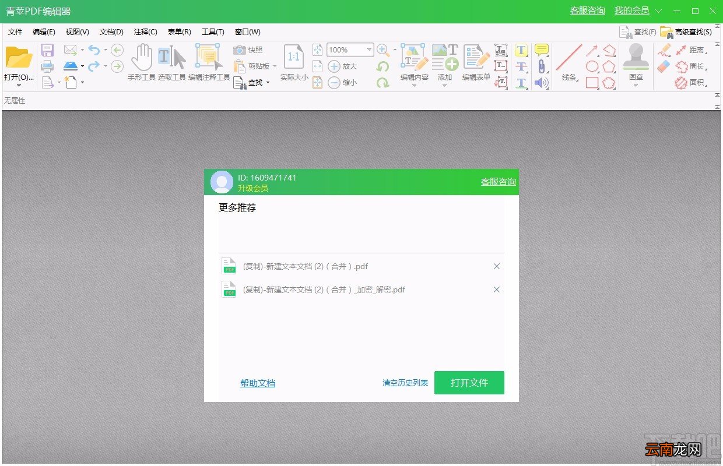Select the arrow drawing tool

click(x=592, y=50)
